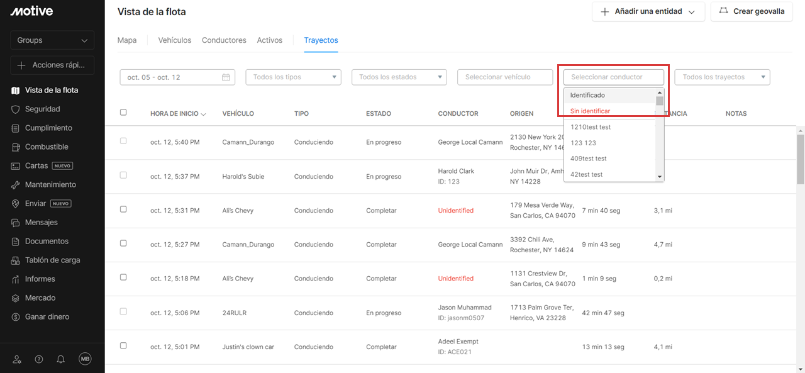Open the Ganar dinero dollar icon

tap(16, 317)
